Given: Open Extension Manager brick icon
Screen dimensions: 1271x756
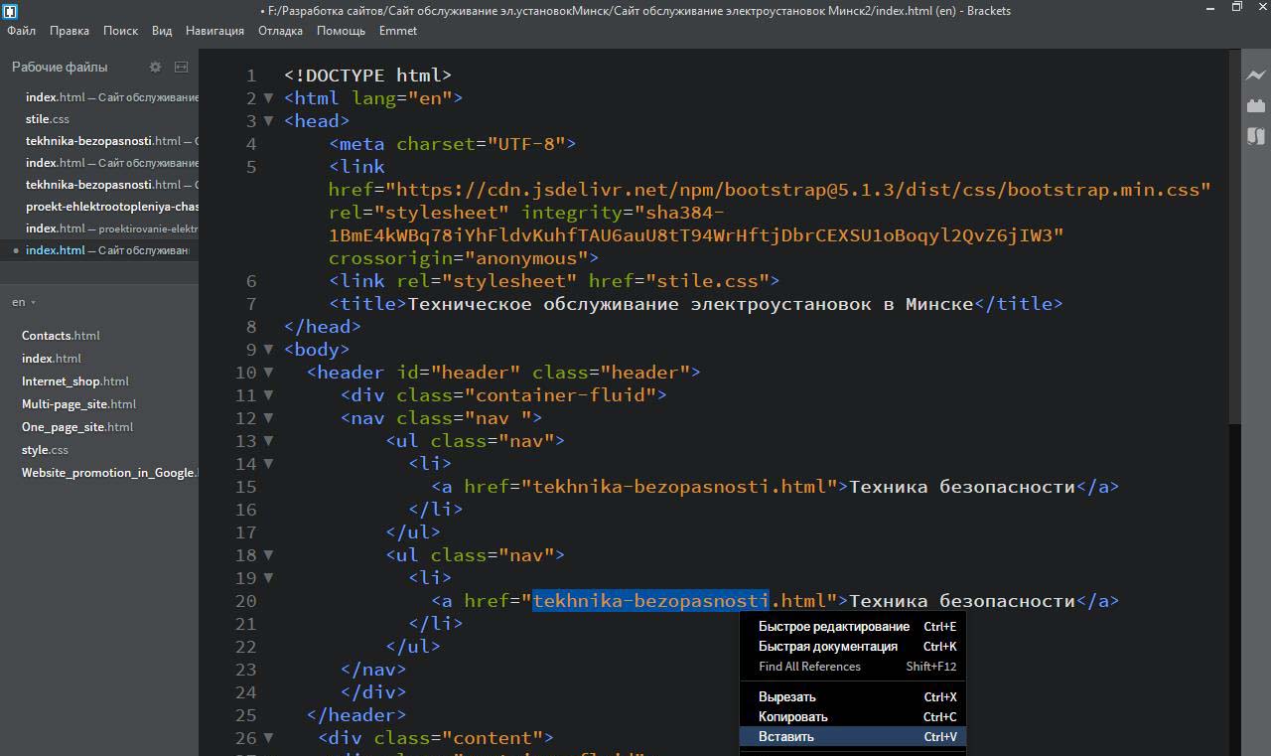Looking at the screenshot, I should point(1256,105).
